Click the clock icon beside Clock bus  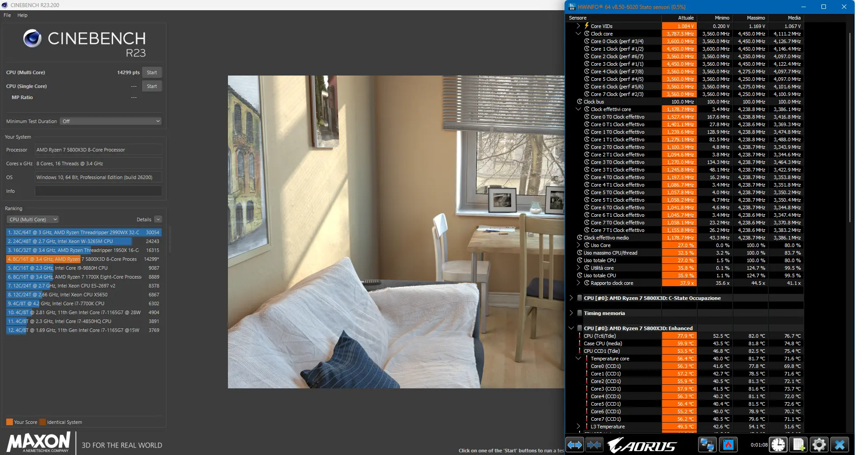tap(580, 101)
